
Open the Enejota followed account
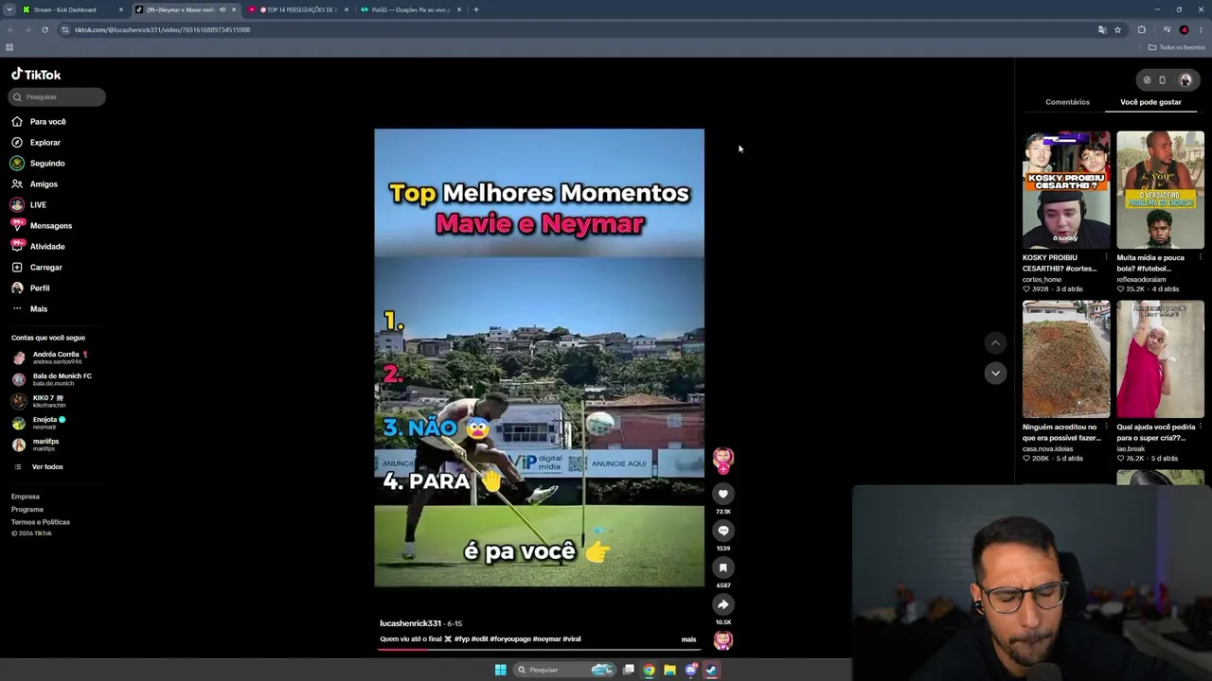tap(40, 422)
